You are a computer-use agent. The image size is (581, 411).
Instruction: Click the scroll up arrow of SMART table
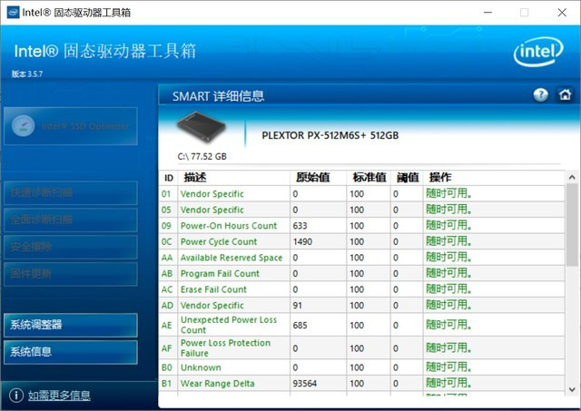tap(572, 178)
